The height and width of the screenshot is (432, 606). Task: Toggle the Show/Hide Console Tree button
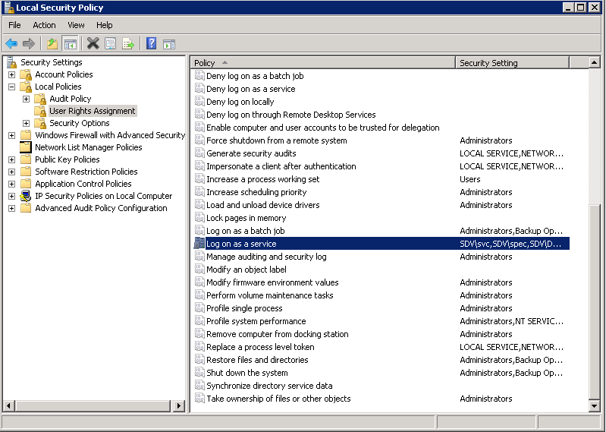pyautogui.click(x=70, y=44)
